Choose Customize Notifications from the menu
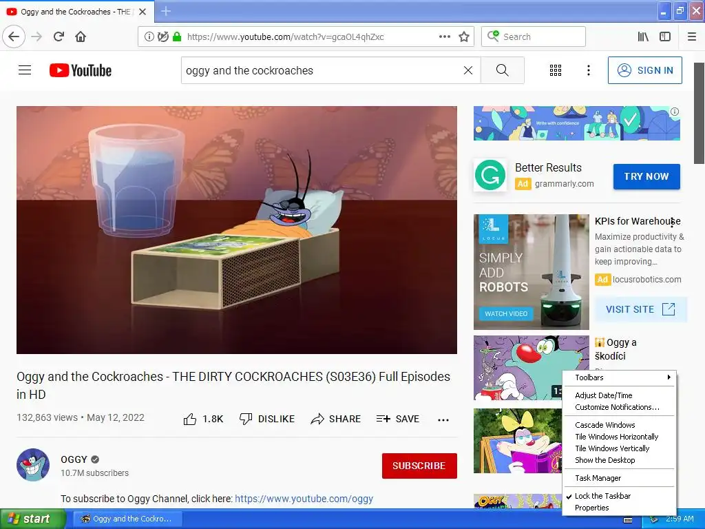The width and height of the screenshot is (705, 529). [619, 407]
